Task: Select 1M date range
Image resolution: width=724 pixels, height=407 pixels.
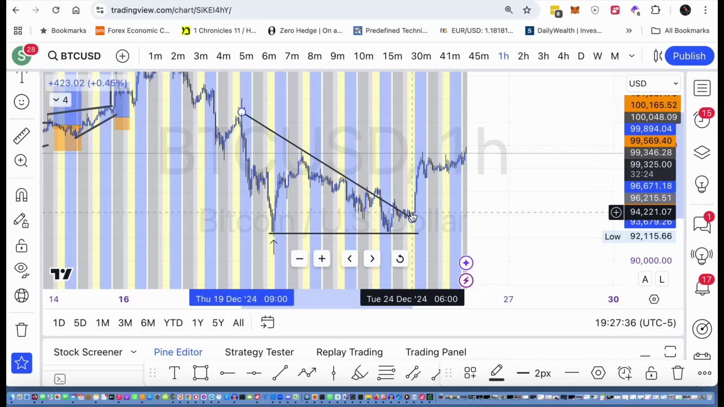Action: 102,323
